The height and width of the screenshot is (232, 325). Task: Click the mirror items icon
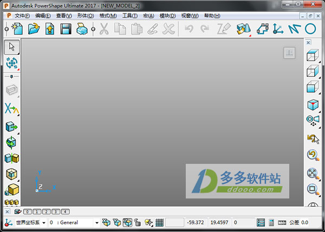[11, 158]
